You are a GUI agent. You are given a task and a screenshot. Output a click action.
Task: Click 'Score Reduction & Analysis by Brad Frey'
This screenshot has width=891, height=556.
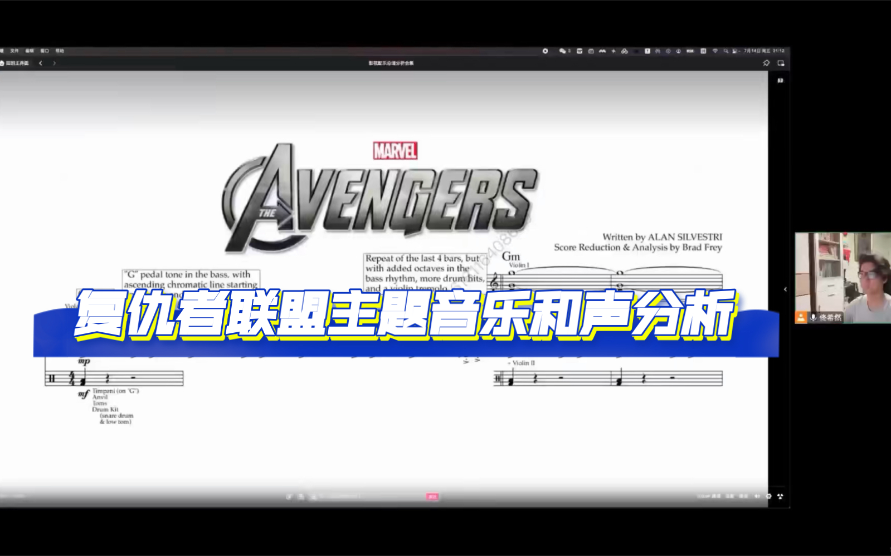(x=638, y=247)
